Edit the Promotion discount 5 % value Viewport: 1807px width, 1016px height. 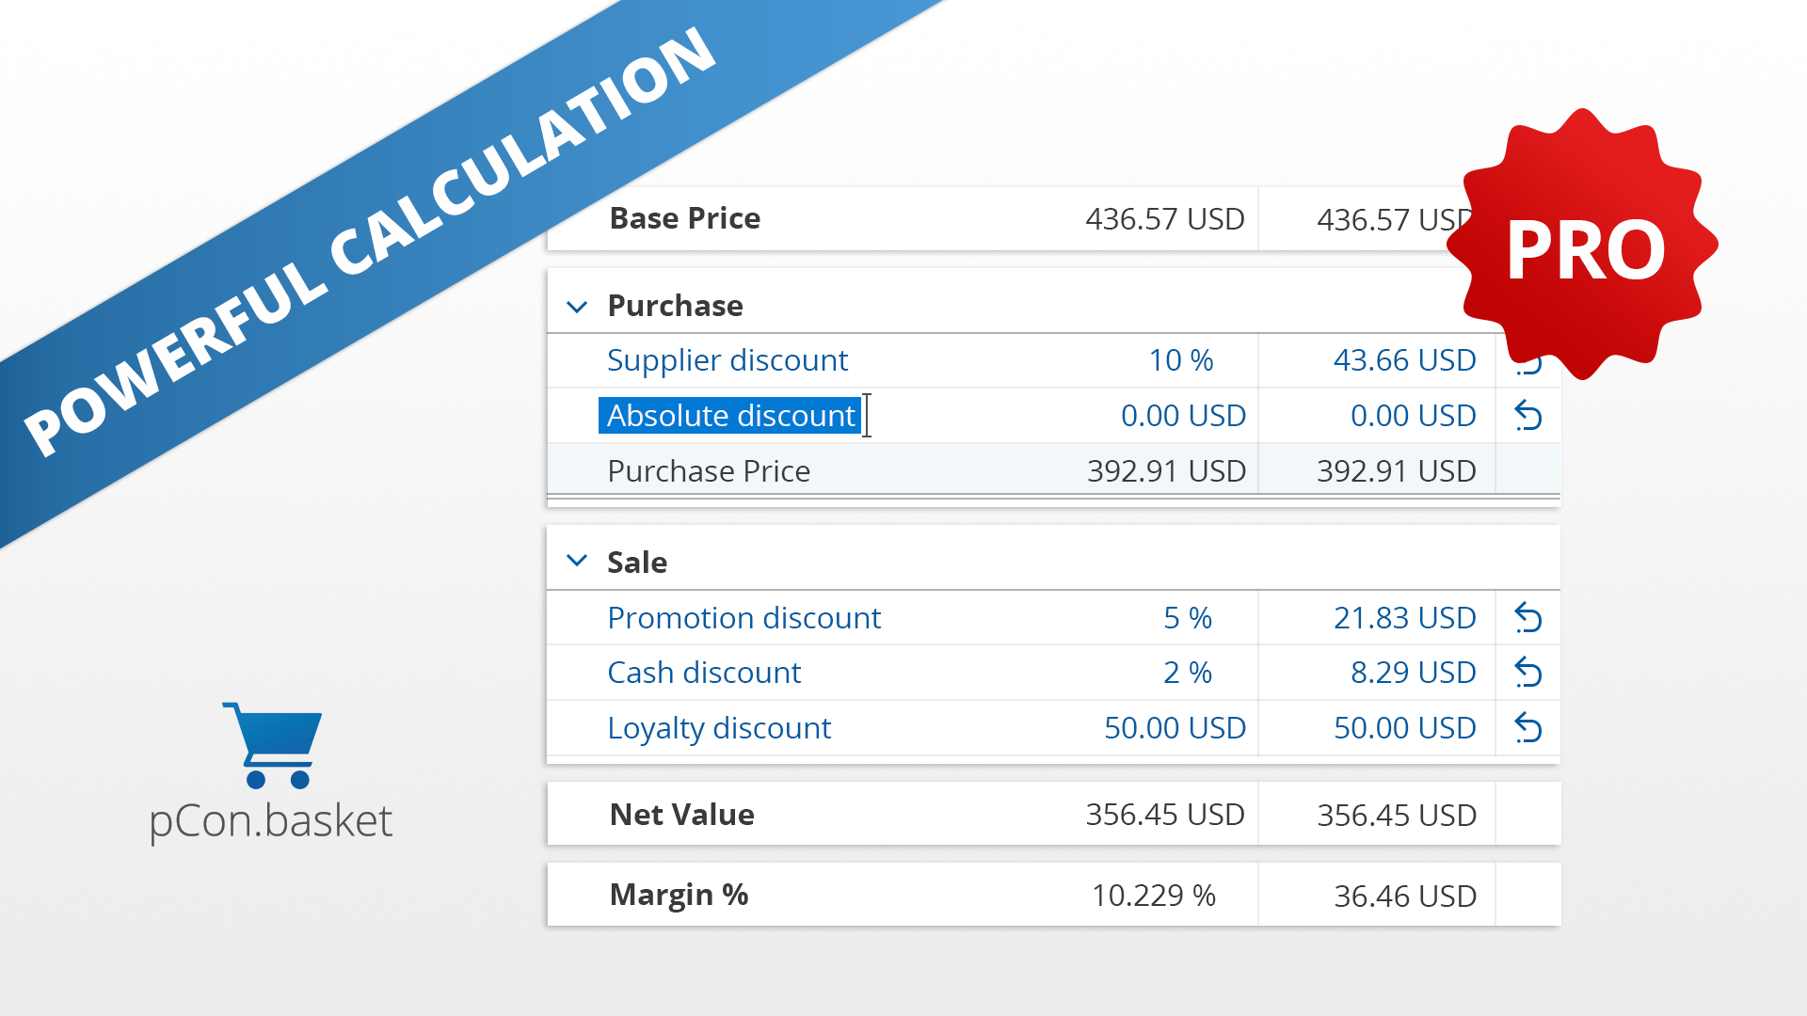tap(1188, 618)
